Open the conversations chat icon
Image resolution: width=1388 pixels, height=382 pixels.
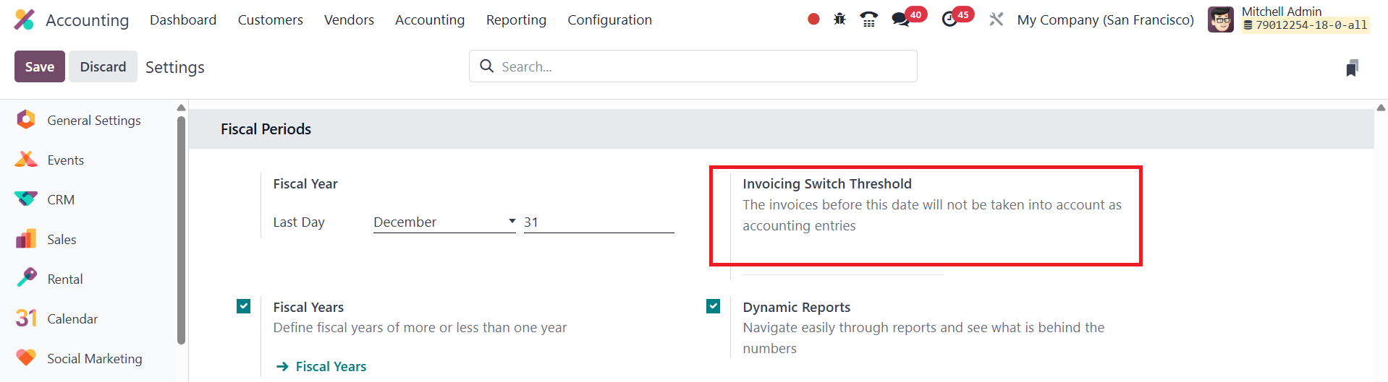[x=901, y=19]
